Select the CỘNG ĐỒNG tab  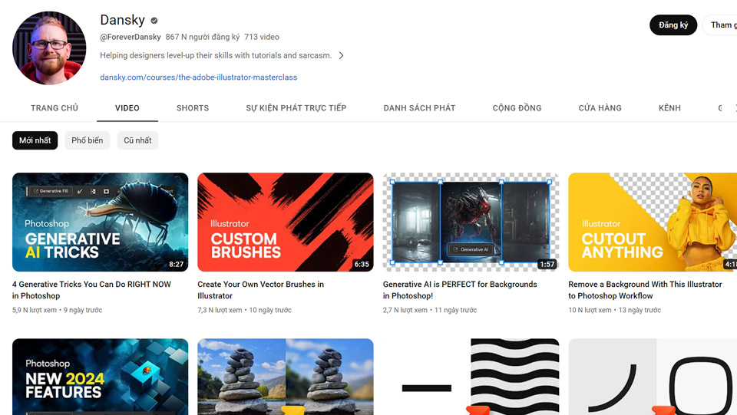coord(517,108)
